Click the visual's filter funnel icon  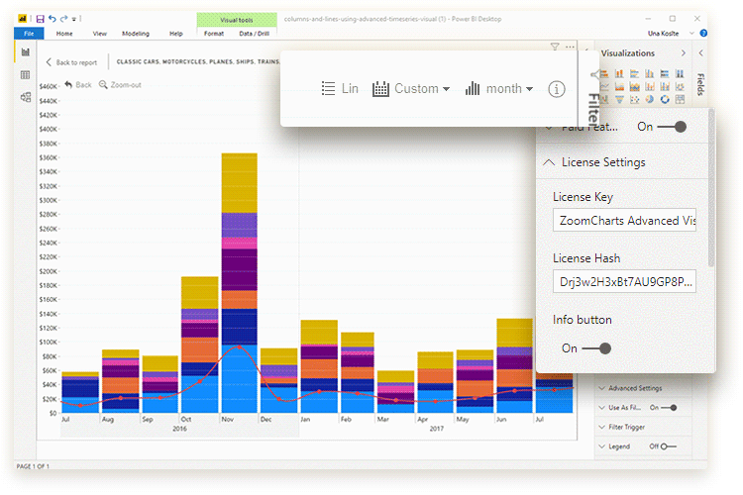555,47
